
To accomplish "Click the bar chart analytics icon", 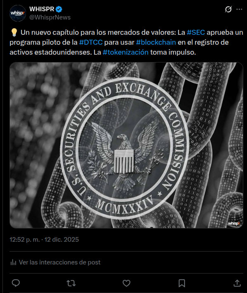I will [13, 262].
